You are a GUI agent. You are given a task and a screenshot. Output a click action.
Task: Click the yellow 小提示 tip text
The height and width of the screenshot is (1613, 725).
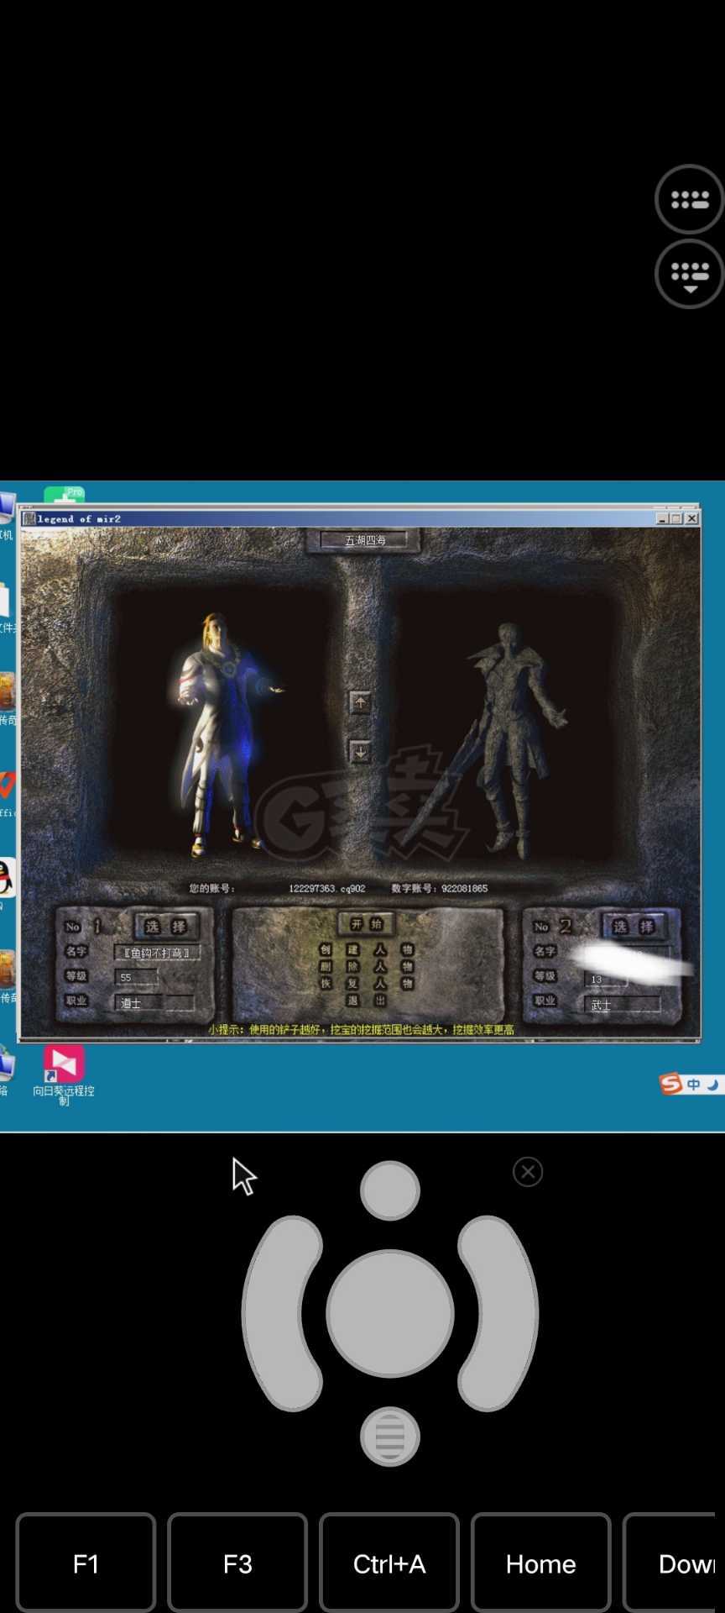(x=362, y=1029)
